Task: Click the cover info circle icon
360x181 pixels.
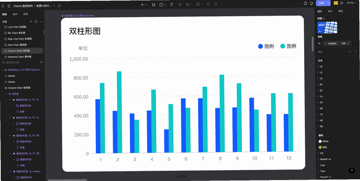Action: click(324, 18)
